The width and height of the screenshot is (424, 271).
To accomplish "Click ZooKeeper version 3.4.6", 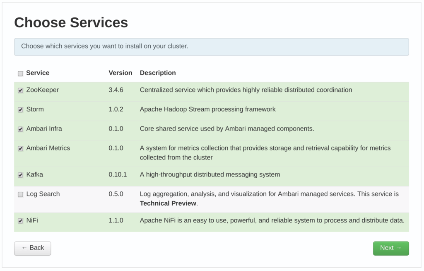I will [x=116, y=90].
